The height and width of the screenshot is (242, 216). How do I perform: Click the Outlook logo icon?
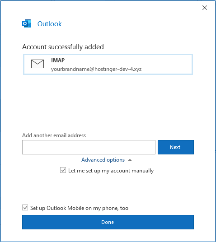pyautogui.click(x=27, y=23)
